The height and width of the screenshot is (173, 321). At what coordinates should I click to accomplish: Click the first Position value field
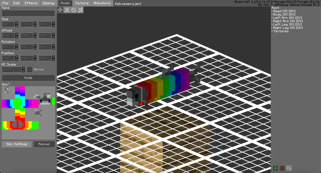(8, 58)
